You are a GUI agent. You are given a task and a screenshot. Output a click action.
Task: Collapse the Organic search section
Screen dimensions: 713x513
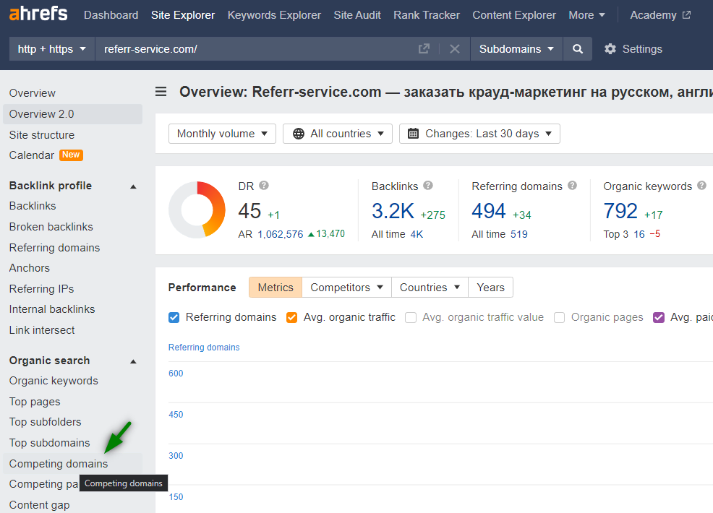(133, 361)
